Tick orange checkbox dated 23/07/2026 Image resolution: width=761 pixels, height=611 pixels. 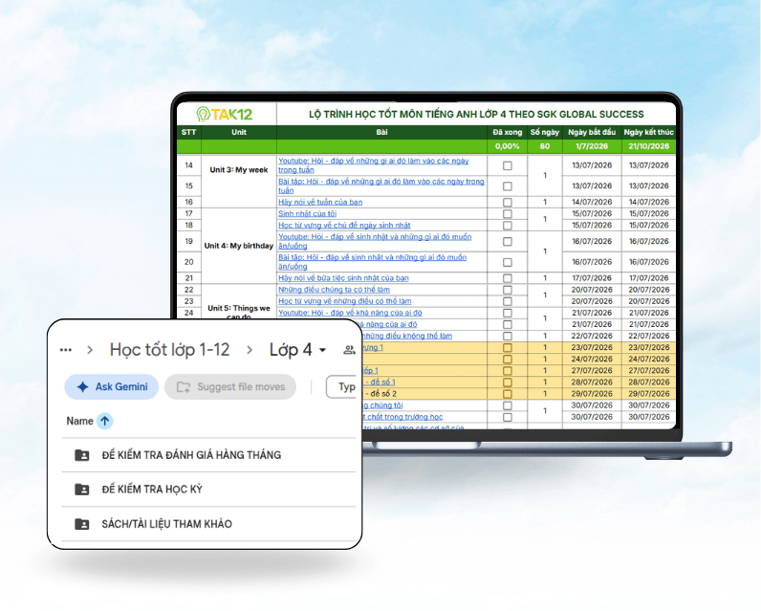pos(507,347)
